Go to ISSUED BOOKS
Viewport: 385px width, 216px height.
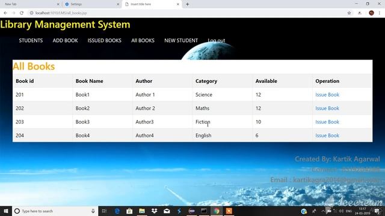tap(104, 40)
